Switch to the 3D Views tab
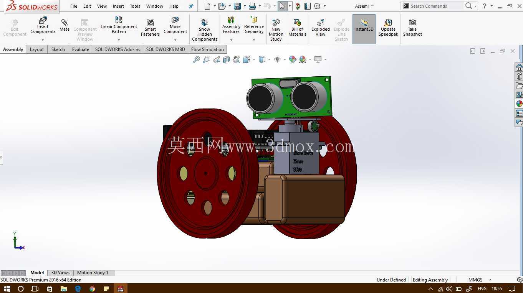523x293 pixels. 60,273
